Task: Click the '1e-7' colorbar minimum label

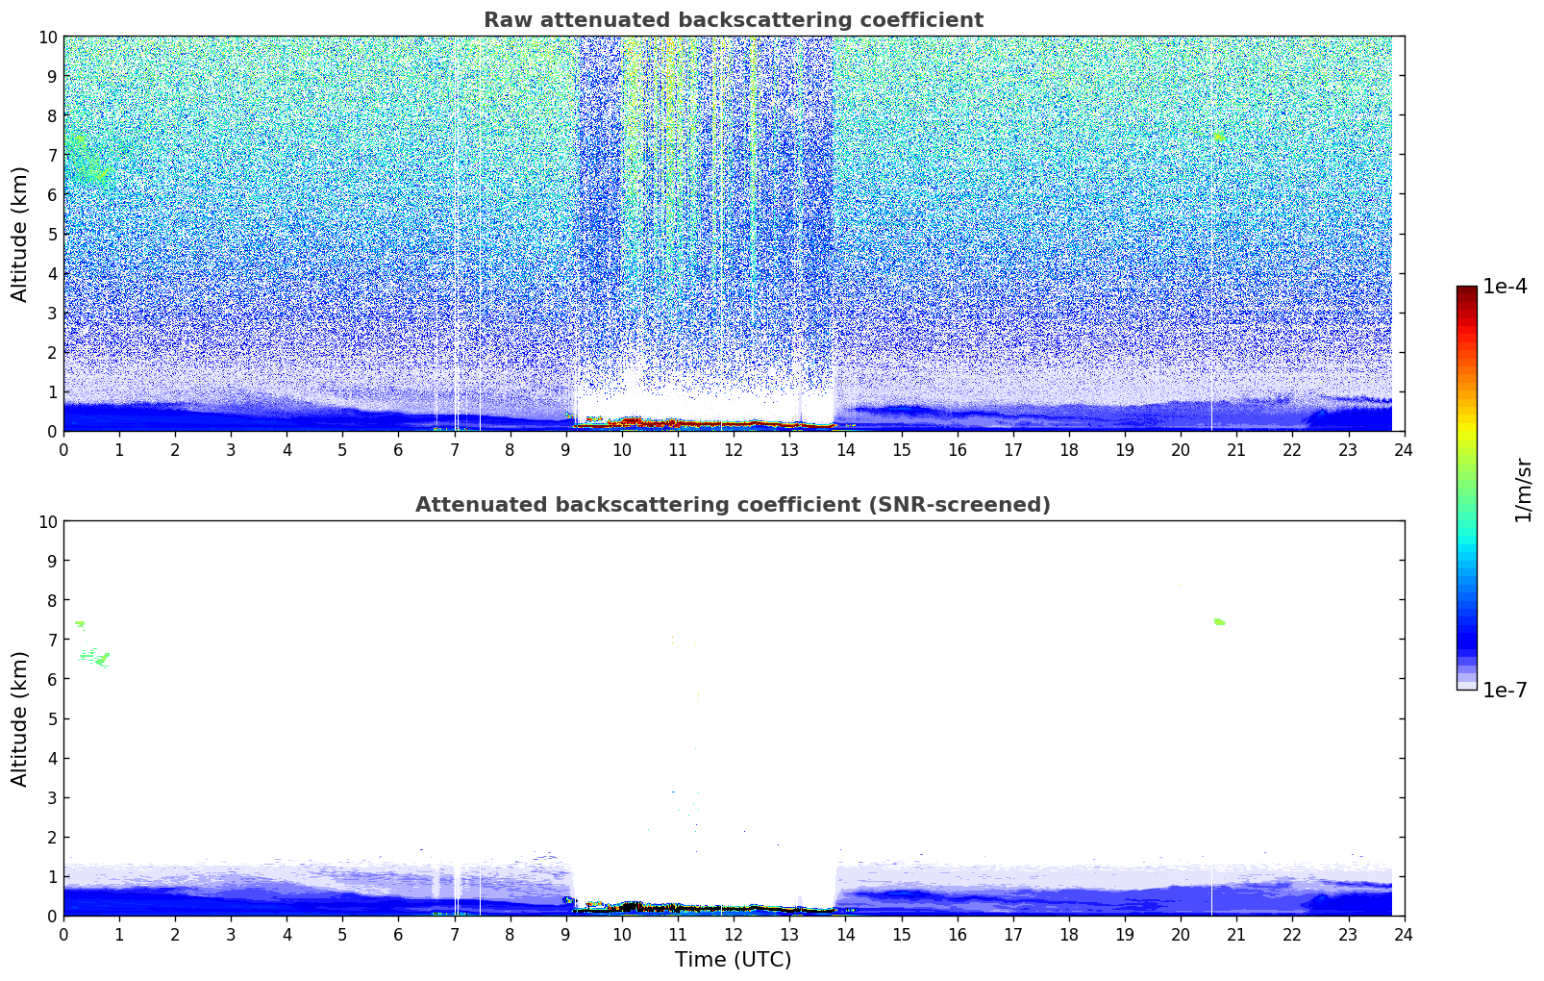Action: pos(1505,690)
